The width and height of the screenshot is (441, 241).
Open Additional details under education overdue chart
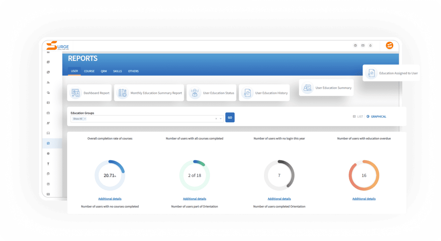(x=364, y=199)
